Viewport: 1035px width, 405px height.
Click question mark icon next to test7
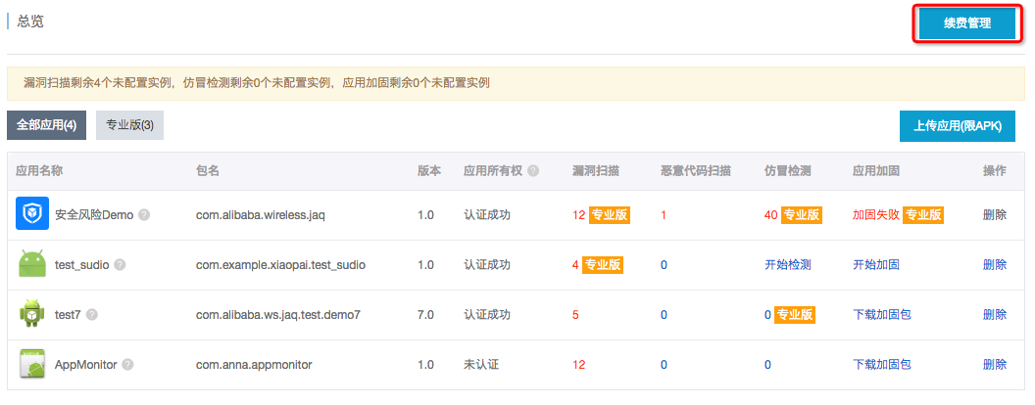pyautogui.click(x=92, y=315)
